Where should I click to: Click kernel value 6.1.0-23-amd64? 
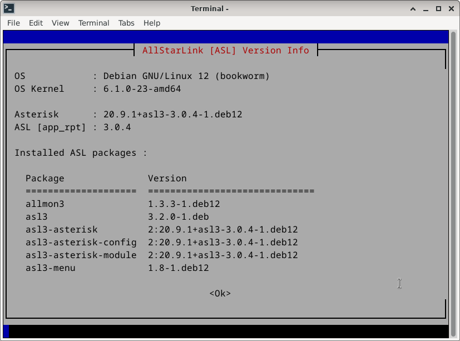142,88
